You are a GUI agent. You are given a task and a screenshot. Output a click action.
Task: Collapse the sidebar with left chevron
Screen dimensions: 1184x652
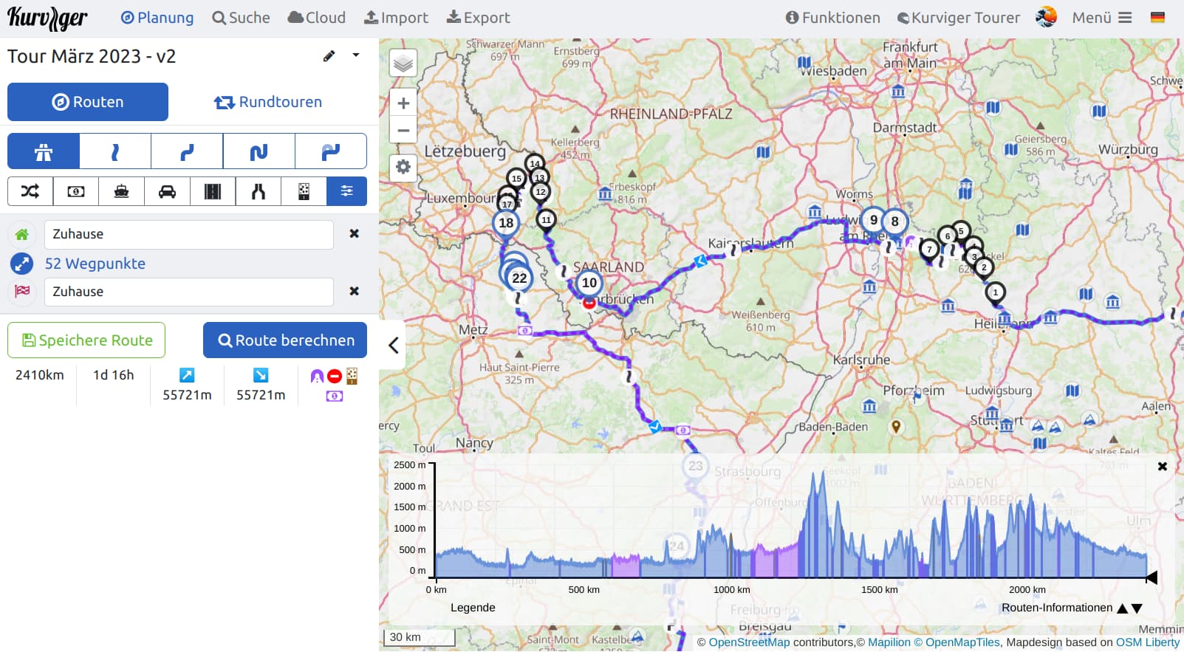(x=394, y=345)
